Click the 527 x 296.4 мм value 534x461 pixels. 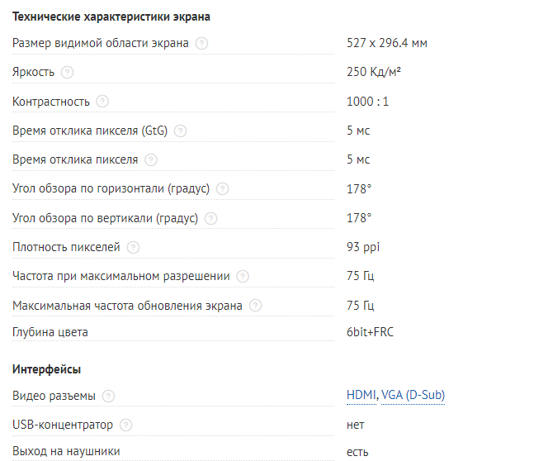pyautogui.click(x=387, y=43)
